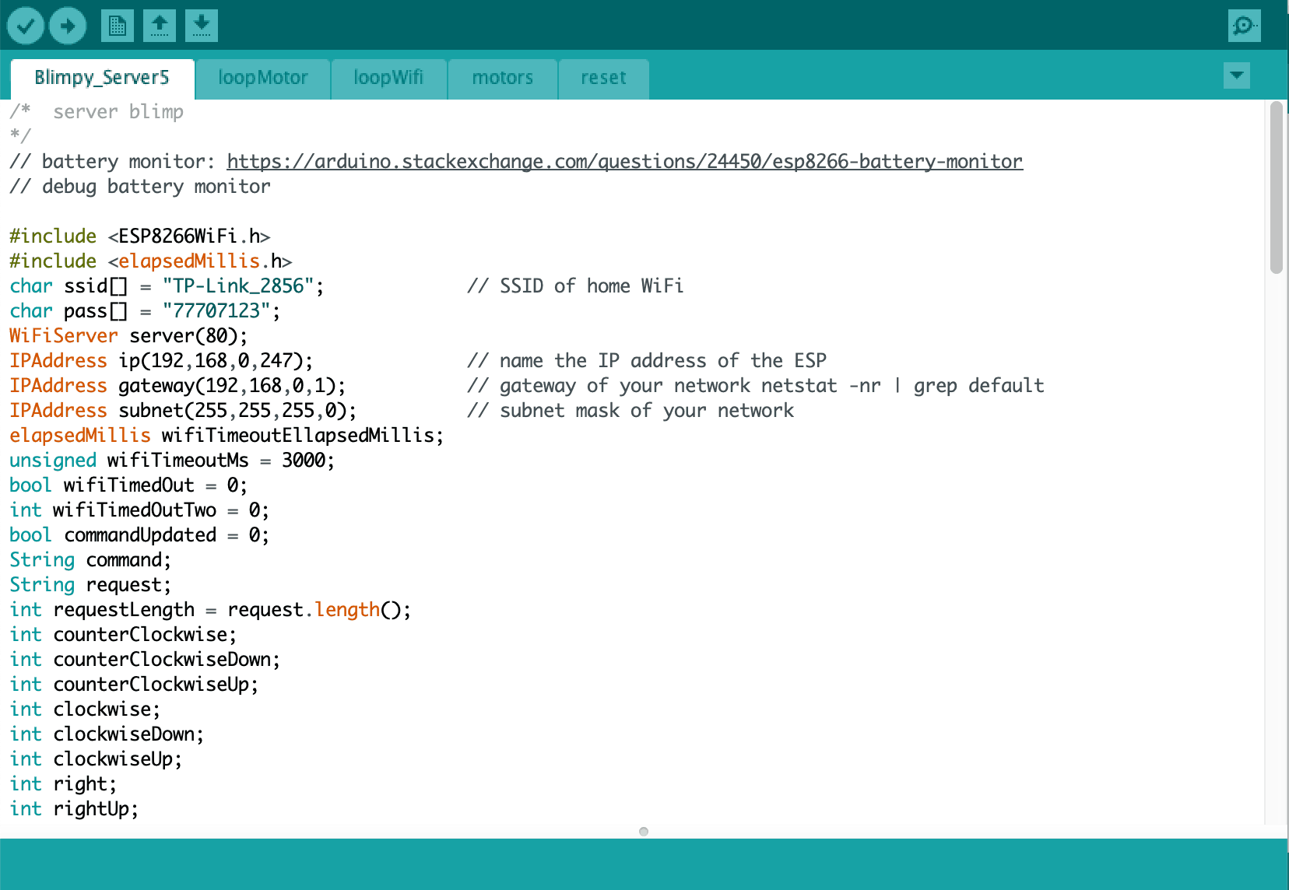
Task: Click the editor/console divider handle
Action: pyautogui.click(x=644, y=832)
